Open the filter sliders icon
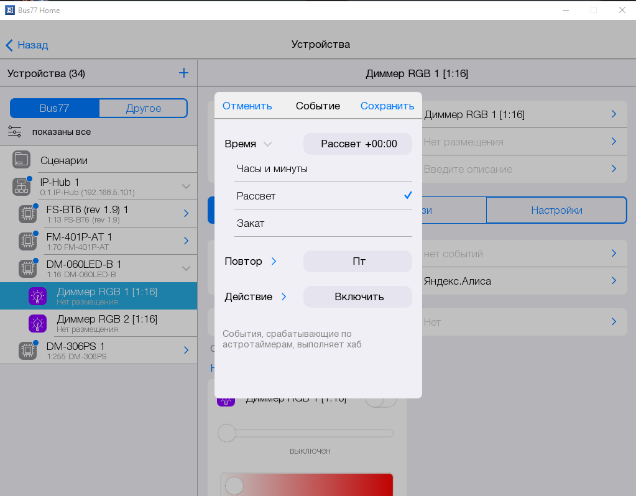 click(14, 132)
